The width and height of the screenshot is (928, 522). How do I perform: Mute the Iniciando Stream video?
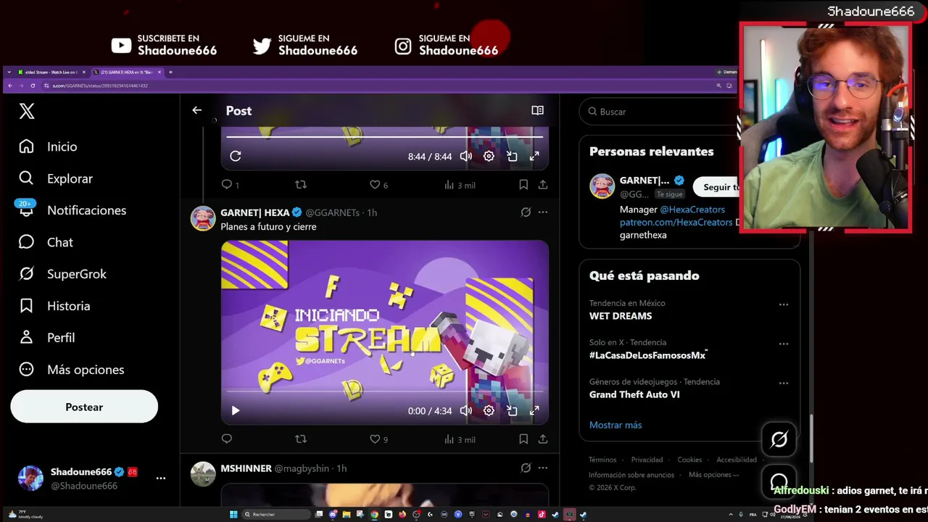[x=466, y=410]
